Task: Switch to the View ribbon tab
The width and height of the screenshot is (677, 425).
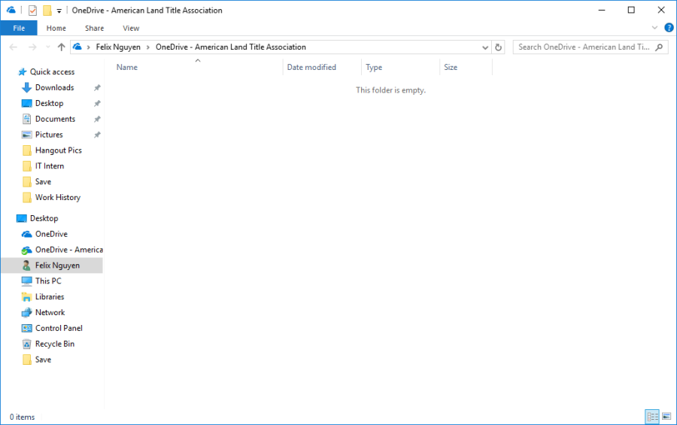Action: tap(131, 28)
